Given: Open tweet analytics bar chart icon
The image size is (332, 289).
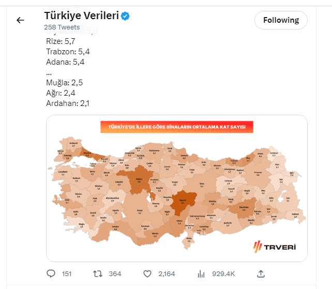Looking at the screenshot, I should tap(202, 273).
